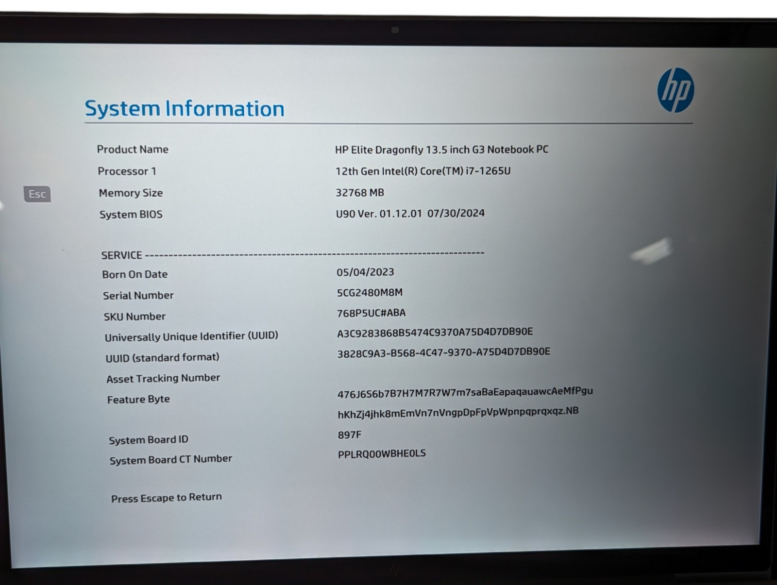Click UUID value 'A3C9283868B5474C9370A75D4D7DB90E'
This screenshot has width=777, height=585.
[x=435, y=333]
